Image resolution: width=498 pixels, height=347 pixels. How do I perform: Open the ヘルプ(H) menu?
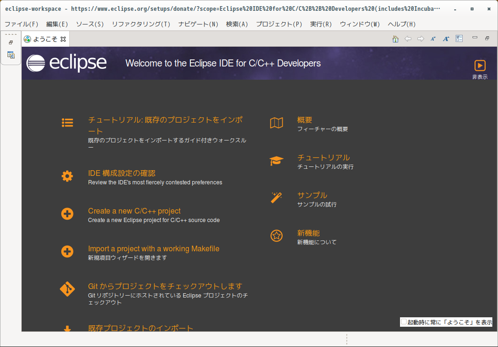coord(402,24)
